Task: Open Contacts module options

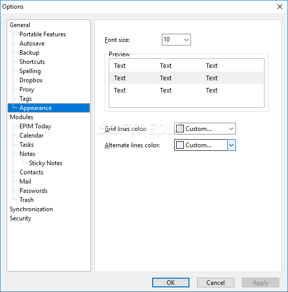Action: click(x=32, y=172)
